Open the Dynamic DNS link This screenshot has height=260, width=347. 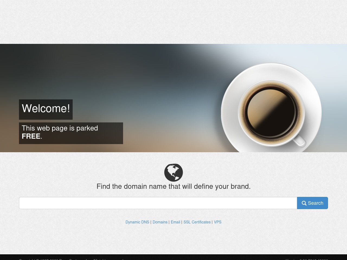coord(137,222)
